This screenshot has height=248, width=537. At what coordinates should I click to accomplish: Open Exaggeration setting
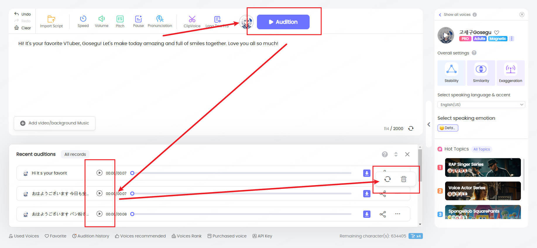pos(511,73)
